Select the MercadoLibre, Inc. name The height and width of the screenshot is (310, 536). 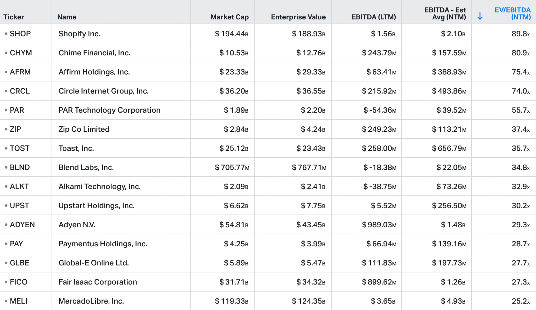click(x=91, y=301)
